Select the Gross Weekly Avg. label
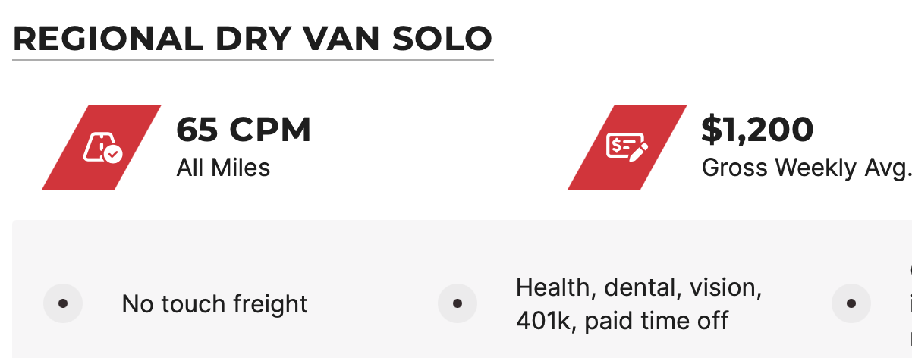Viewport: 912px width, 358px height. click(806, 167)
